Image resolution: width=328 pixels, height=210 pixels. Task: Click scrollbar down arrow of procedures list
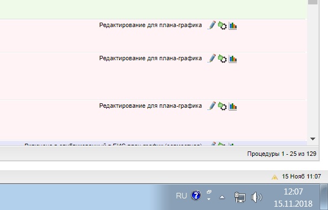click(313, 139)
